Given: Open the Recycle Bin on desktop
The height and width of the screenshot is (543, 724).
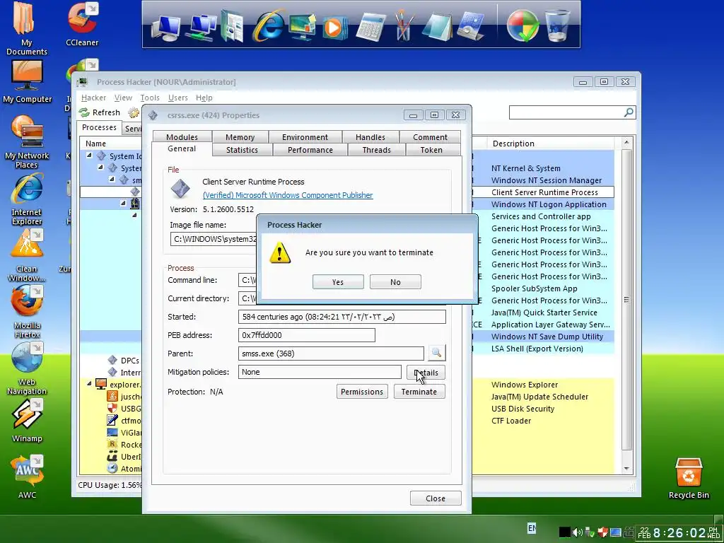Looking at the screenshot, I should (x=689, y=479).
